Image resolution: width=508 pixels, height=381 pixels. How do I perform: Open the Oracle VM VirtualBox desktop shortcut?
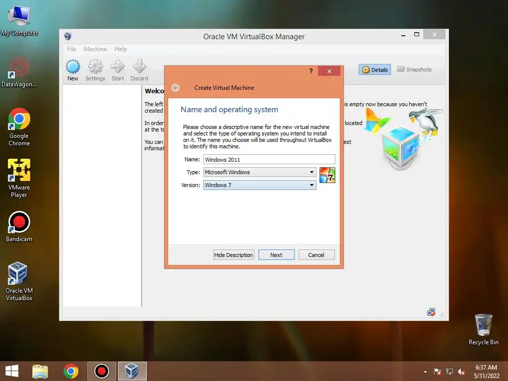coord(19,281)
